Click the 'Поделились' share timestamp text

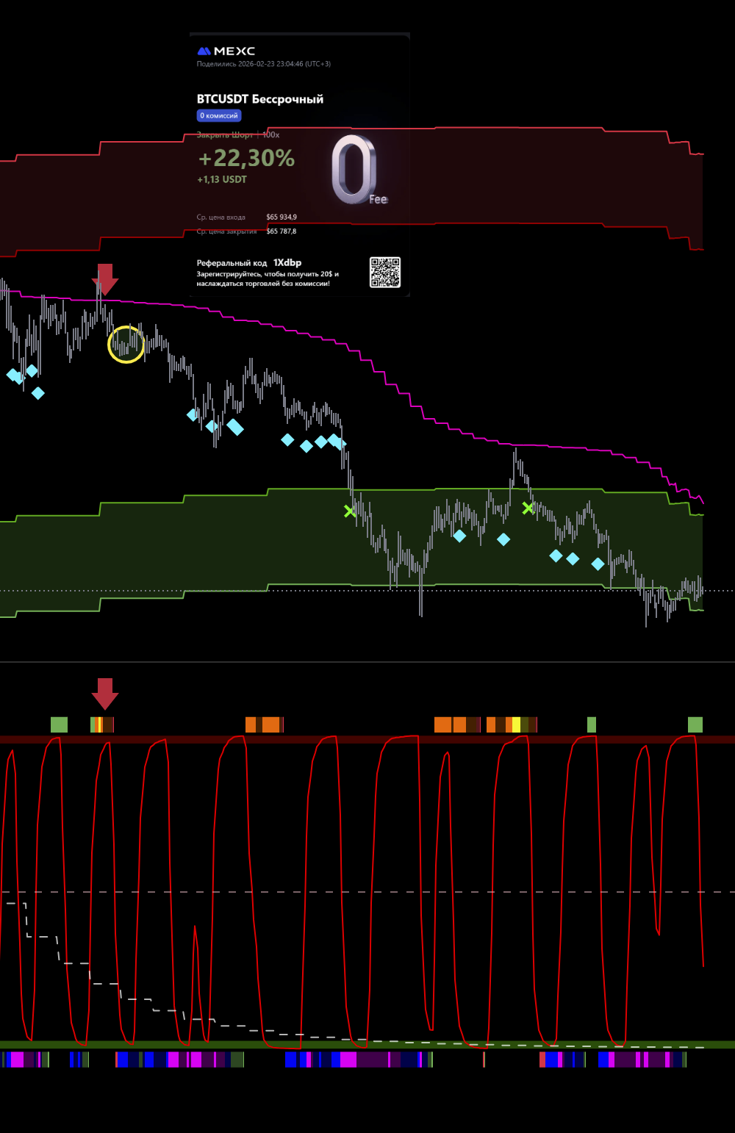[263, 64]
